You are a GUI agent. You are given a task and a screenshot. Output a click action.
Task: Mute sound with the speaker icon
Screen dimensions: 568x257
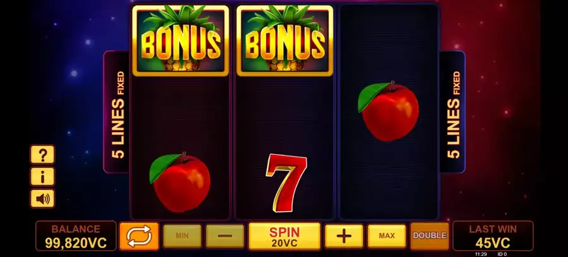click(42, 199)
